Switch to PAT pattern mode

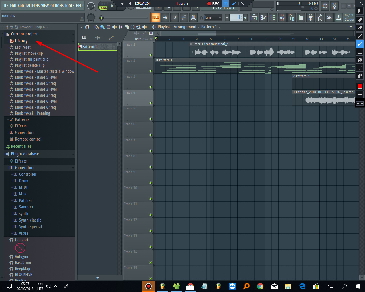tap(103, 3)
